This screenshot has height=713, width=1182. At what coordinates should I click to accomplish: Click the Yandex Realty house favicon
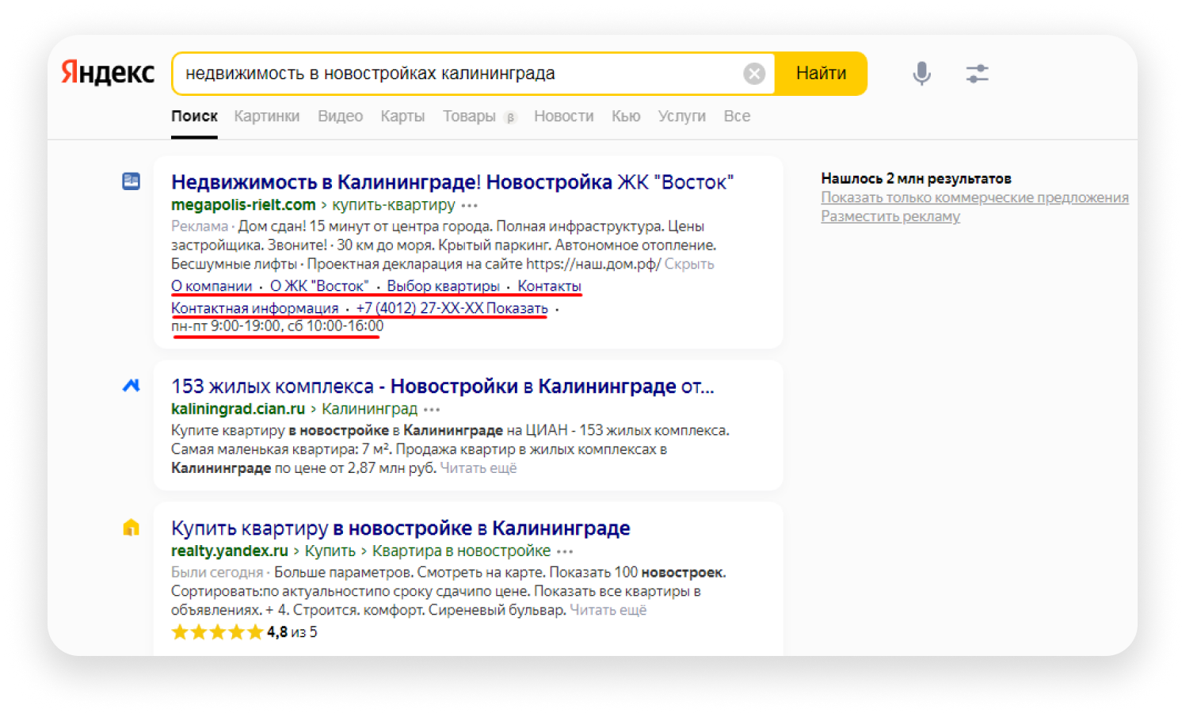tap(132, 527)
